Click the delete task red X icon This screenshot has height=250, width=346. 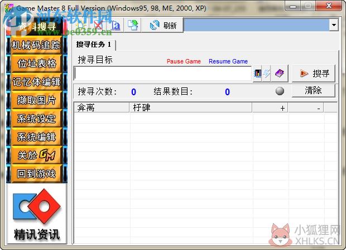click(x=98, y=25)
